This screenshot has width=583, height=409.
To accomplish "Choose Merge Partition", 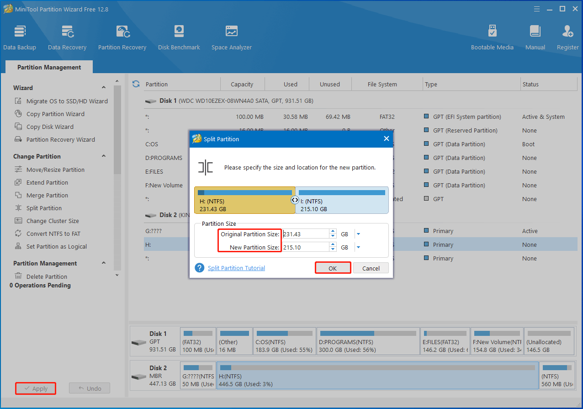I will [47, 195].
